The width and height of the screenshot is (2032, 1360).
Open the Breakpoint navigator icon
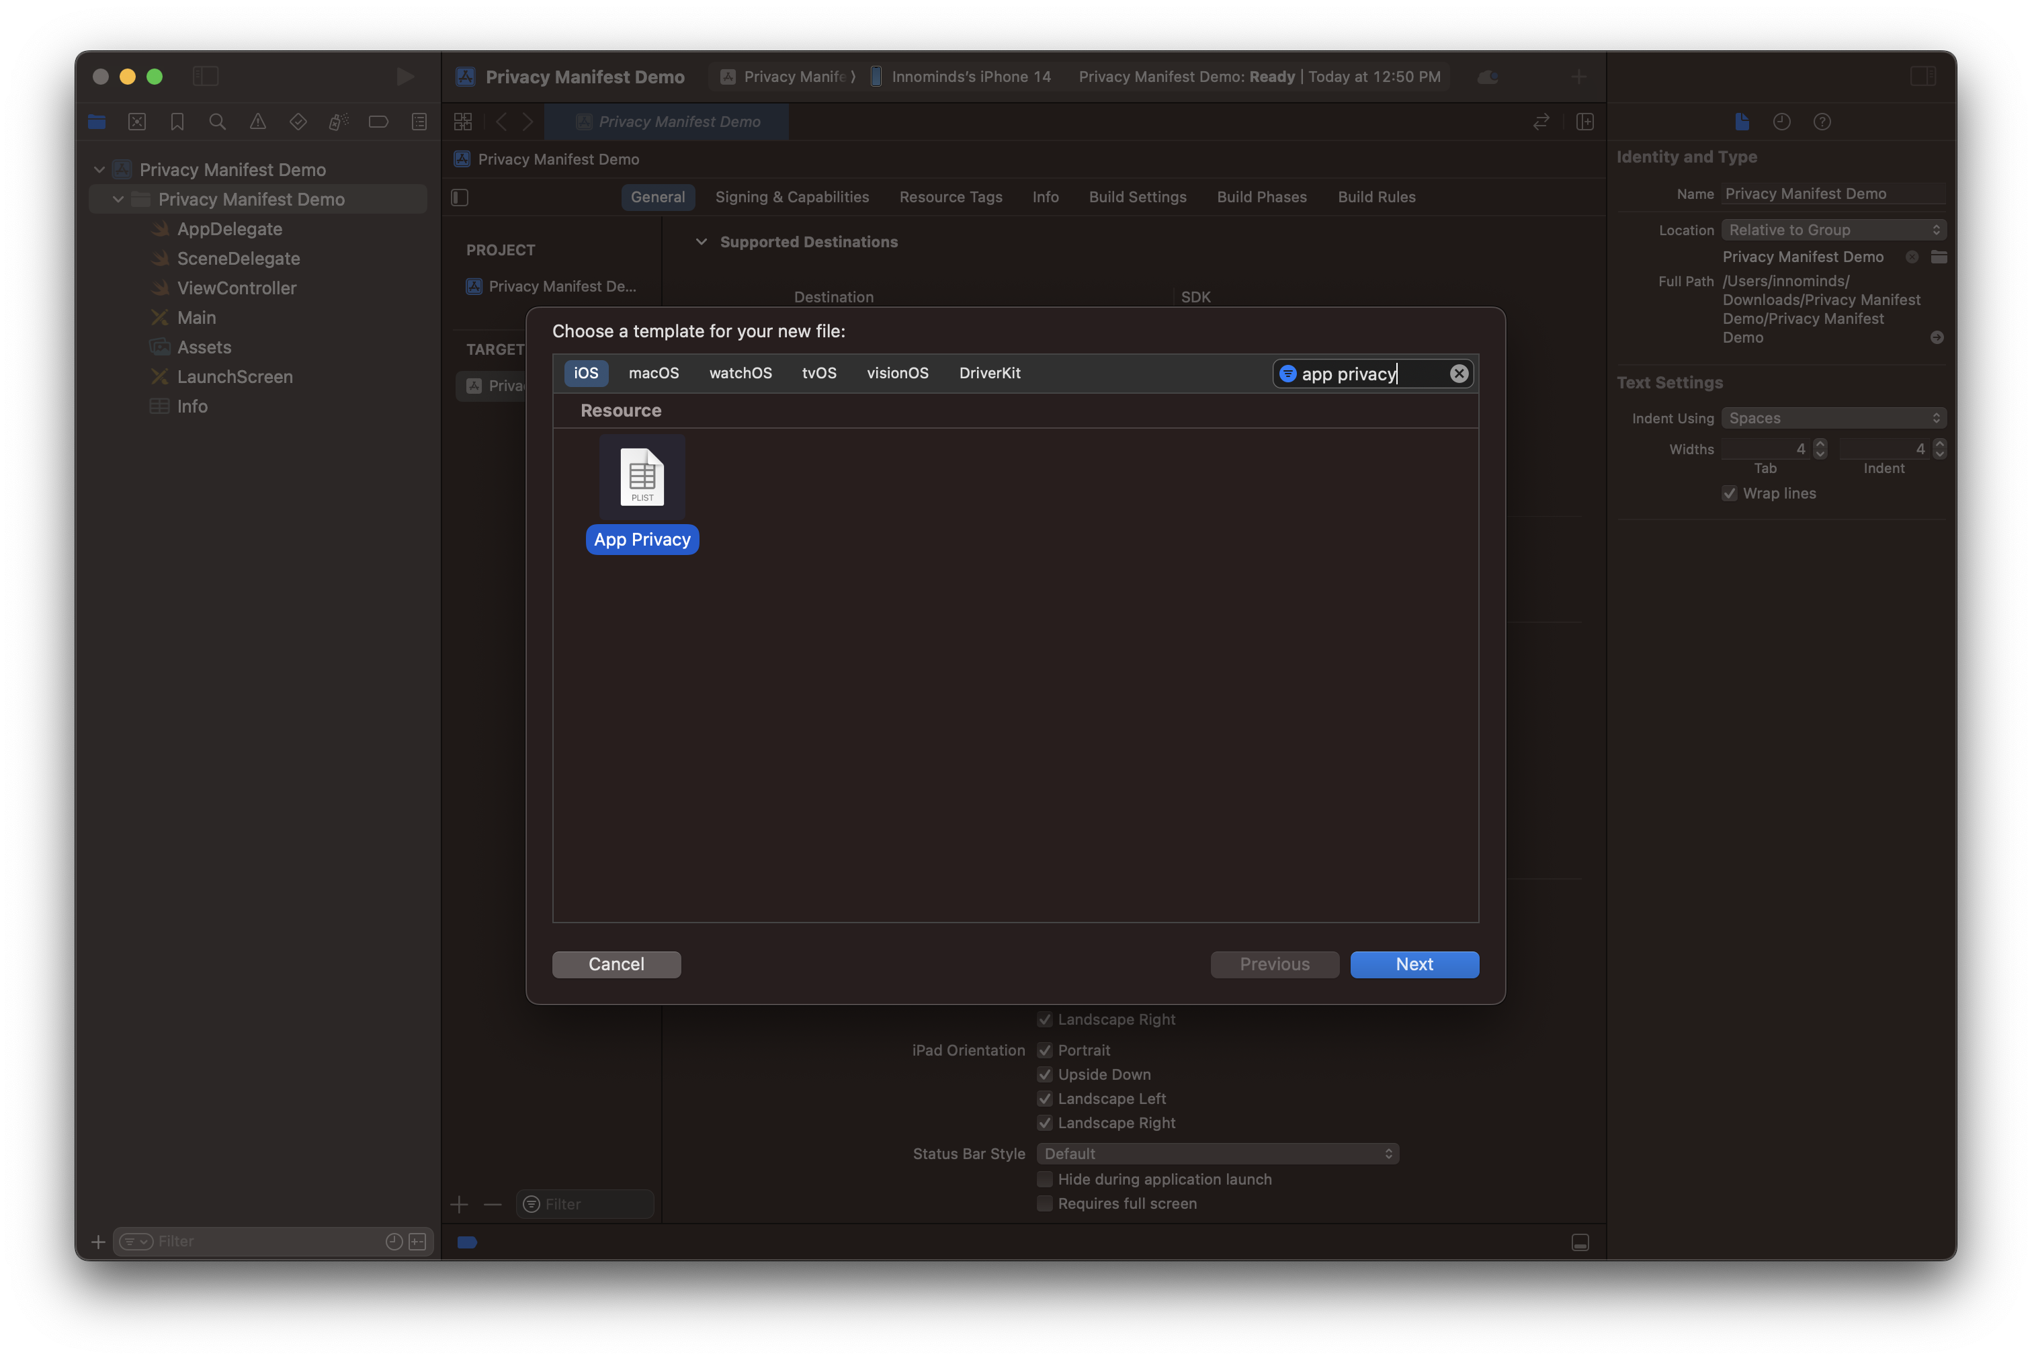(x=378, y=122)
